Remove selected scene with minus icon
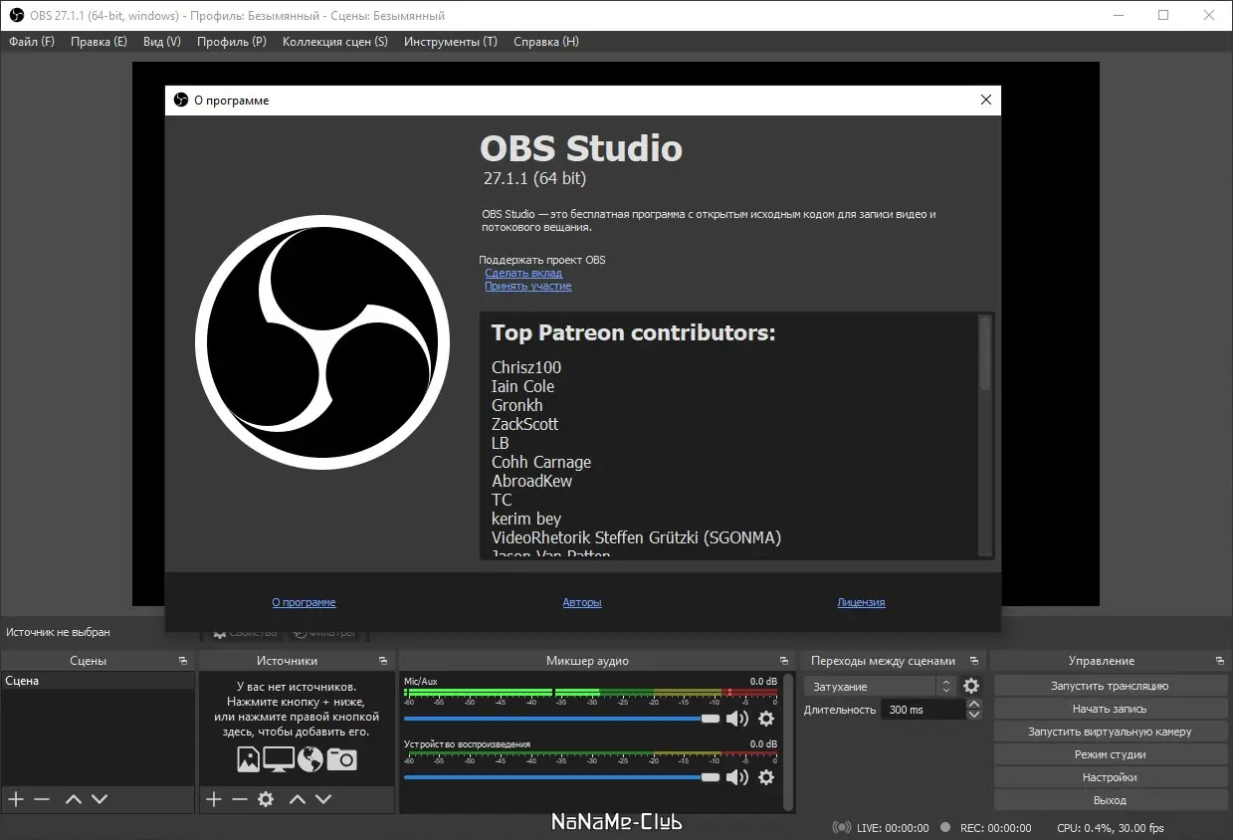Viewport: 1233px width, 840px height. coord(41,799)
